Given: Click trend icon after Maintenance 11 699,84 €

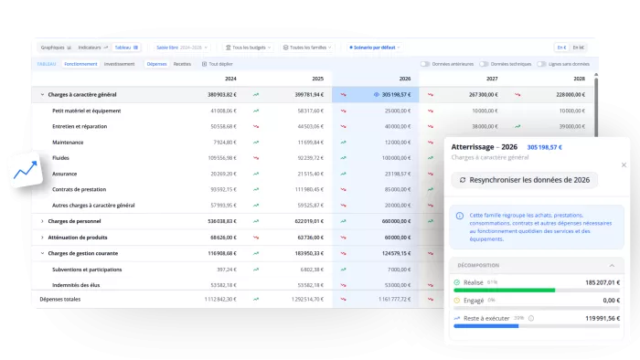Looking at the screenshot, I should [x=343, y=143].
